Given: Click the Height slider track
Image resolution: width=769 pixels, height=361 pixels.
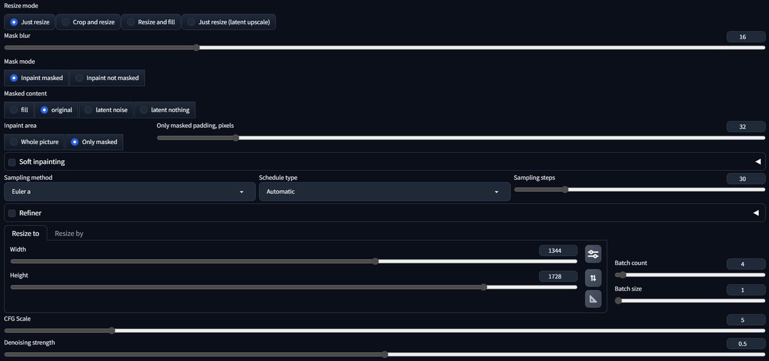Looking at the screenshot, I should tap(294, 287).
